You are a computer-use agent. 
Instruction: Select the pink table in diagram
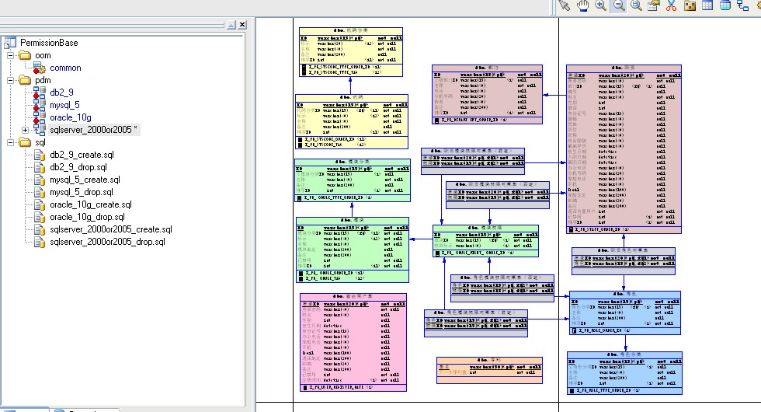(353, 340)
